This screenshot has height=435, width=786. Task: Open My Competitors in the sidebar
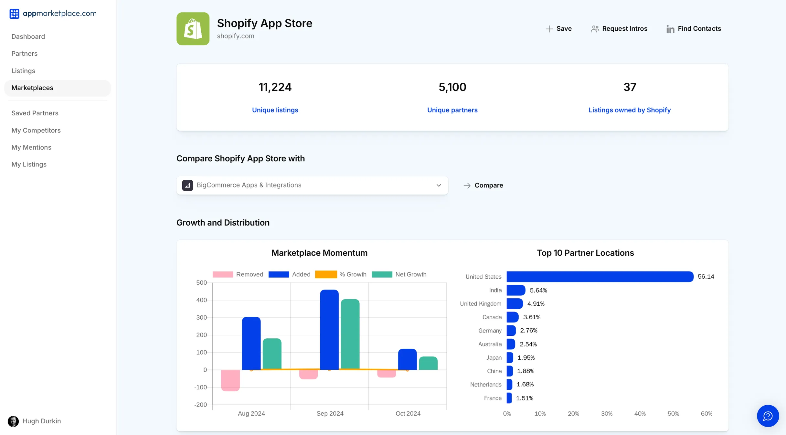(x=36, y=130)
